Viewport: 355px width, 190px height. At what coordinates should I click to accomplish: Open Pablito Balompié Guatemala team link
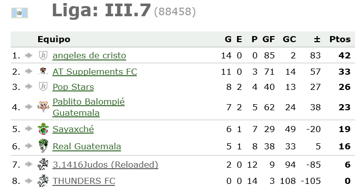tap(88, 107)
